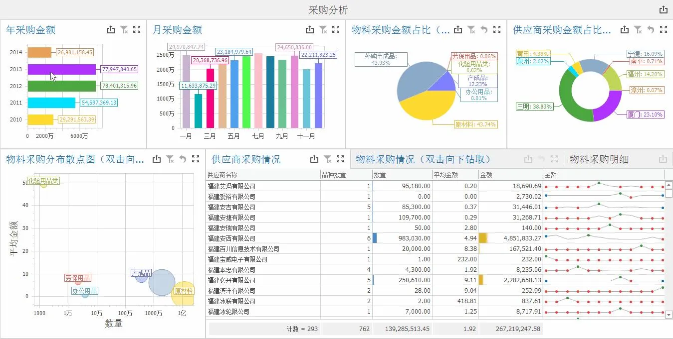Clear filter on 物料采购分布散点图 panel
Viewport: 673px width, 339px height.
pyautogui.click(x=170, y=159)
